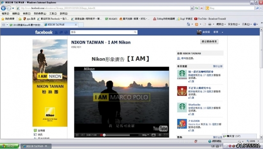
Task: Open Facebook account dropdown arrow
Action: (x=222, y=32)
